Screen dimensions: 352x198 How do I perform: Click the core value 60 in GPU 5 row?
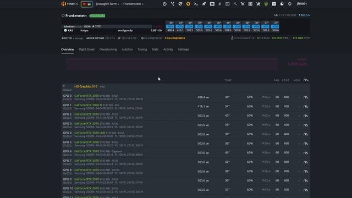[x=277, y=144]
